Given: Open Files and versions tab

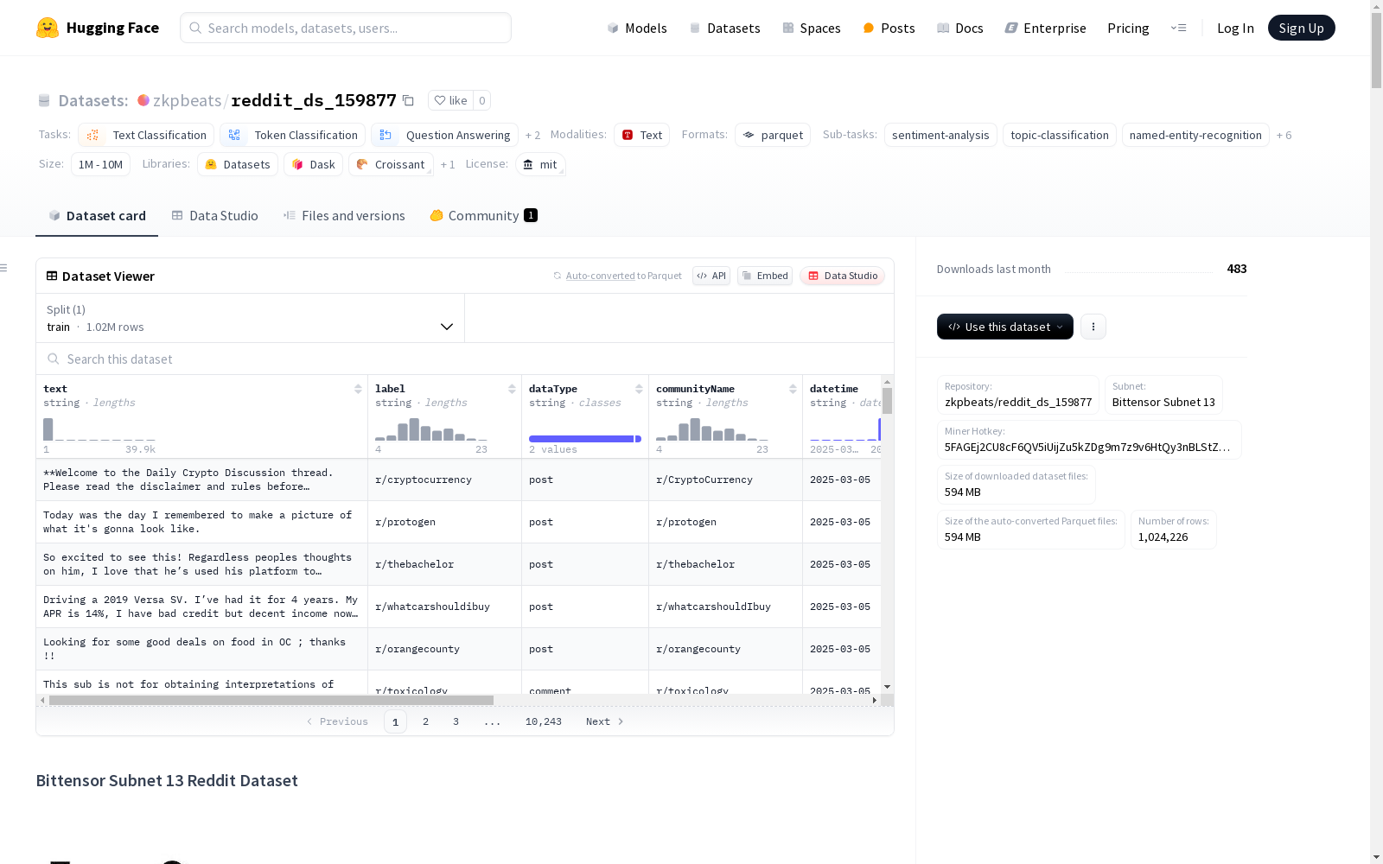Looking at the screenshot, I should pos(344,216).
